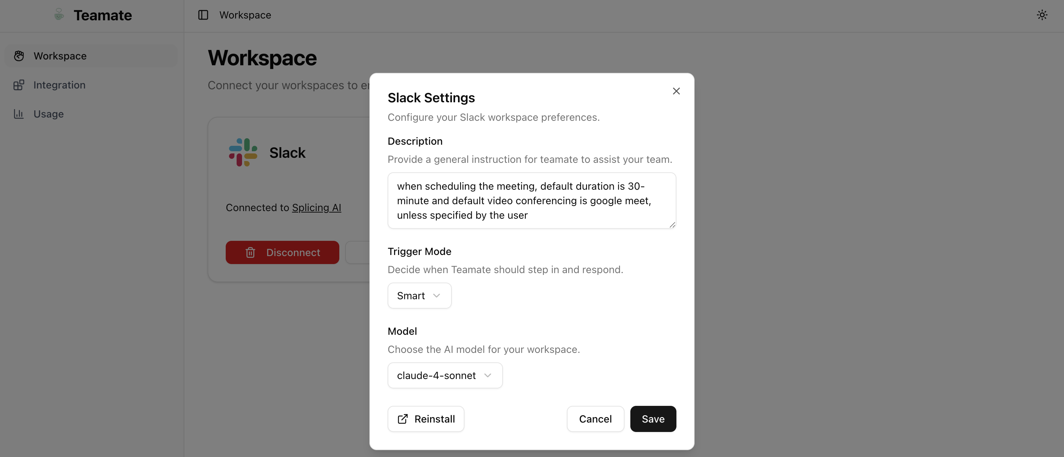This screenshot has width=1064, height=457.
Task: Open the claude-4-sonnet model dropdown
Action: [x=445, y=375]
